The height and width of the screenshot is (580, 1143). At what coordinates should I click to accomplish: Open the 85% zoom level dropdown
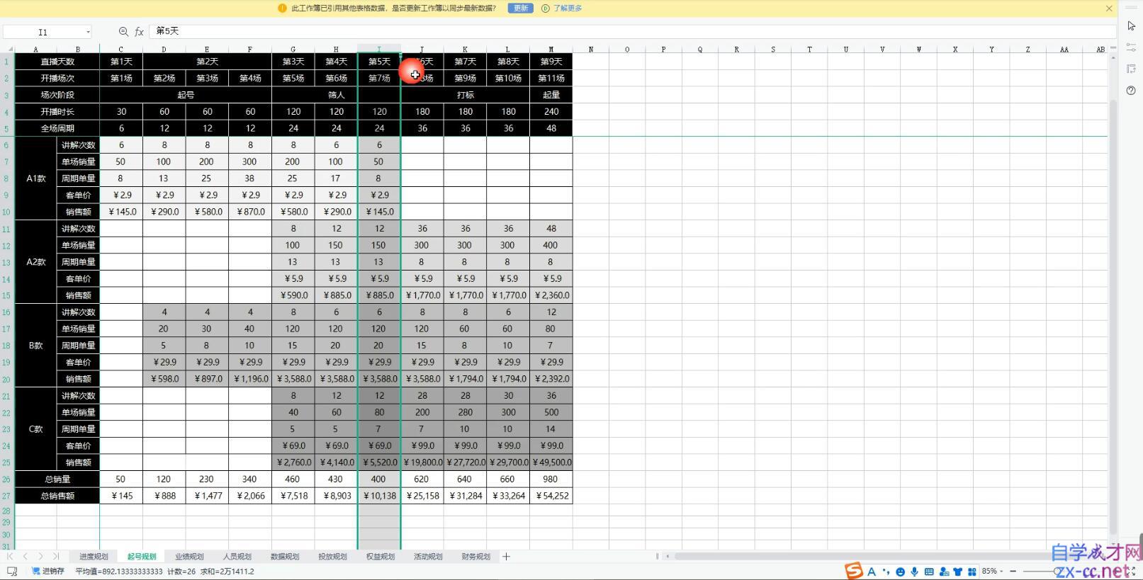click(993, 571)
